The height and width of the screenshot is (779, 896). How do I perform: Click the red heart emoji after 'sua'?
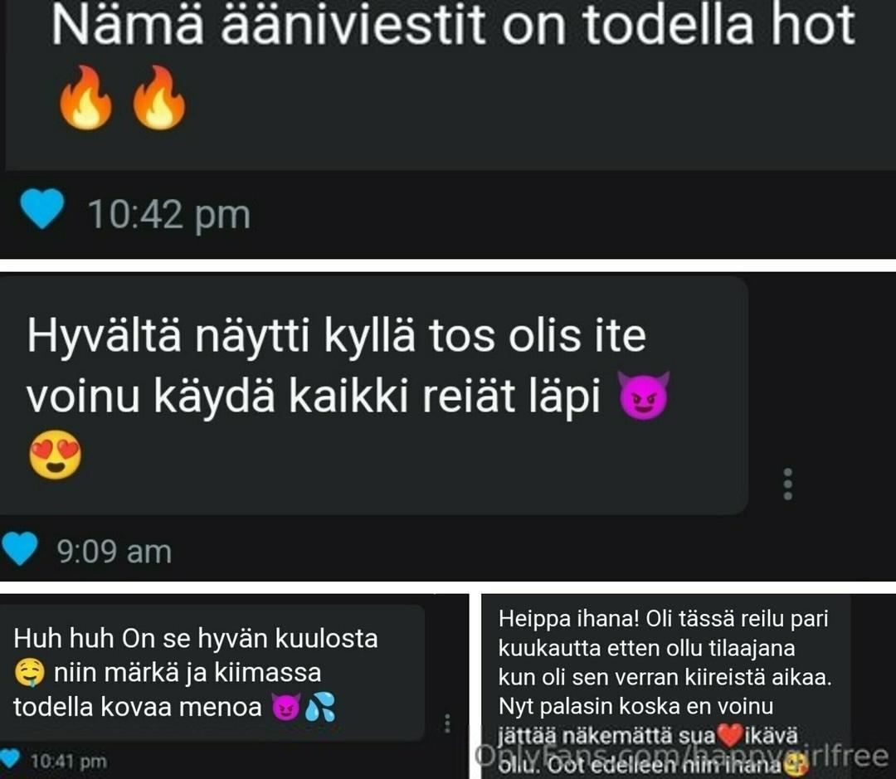pos(730,735)
